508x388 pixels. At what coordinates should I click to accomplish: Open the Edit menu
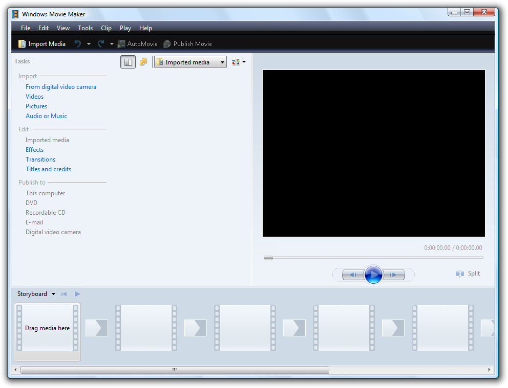tap(44, 28)
